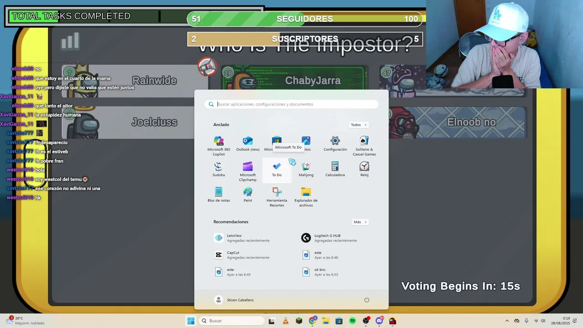Open the Minecraft block taskbar icon
The width and height of the screenshot is (583, 328).
point(299,321)
